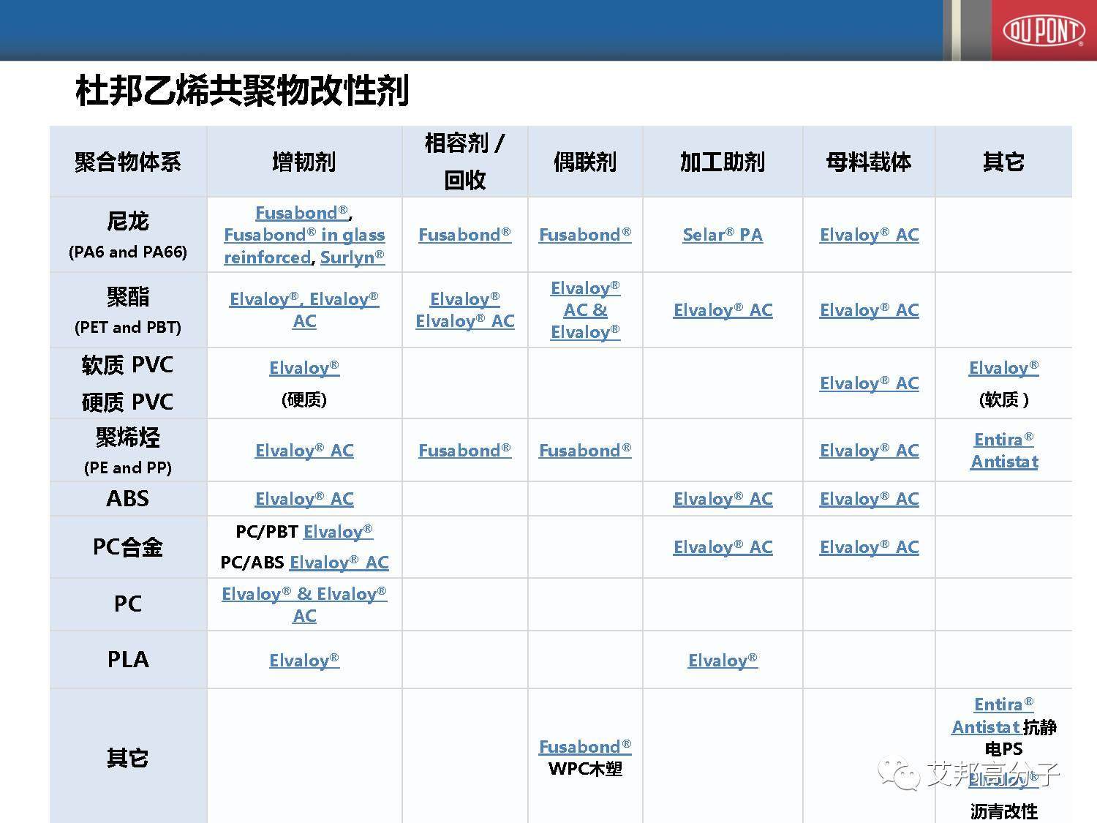
Task: Open Fusabond® compatibilizer link in polyolefin row
Action: click(465, 451)
